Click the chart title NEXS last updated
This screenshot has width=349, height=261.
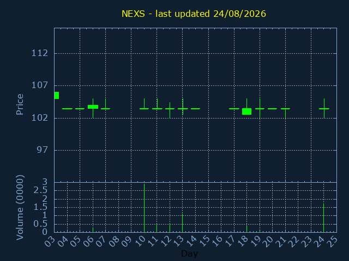[x=194, y=14]
